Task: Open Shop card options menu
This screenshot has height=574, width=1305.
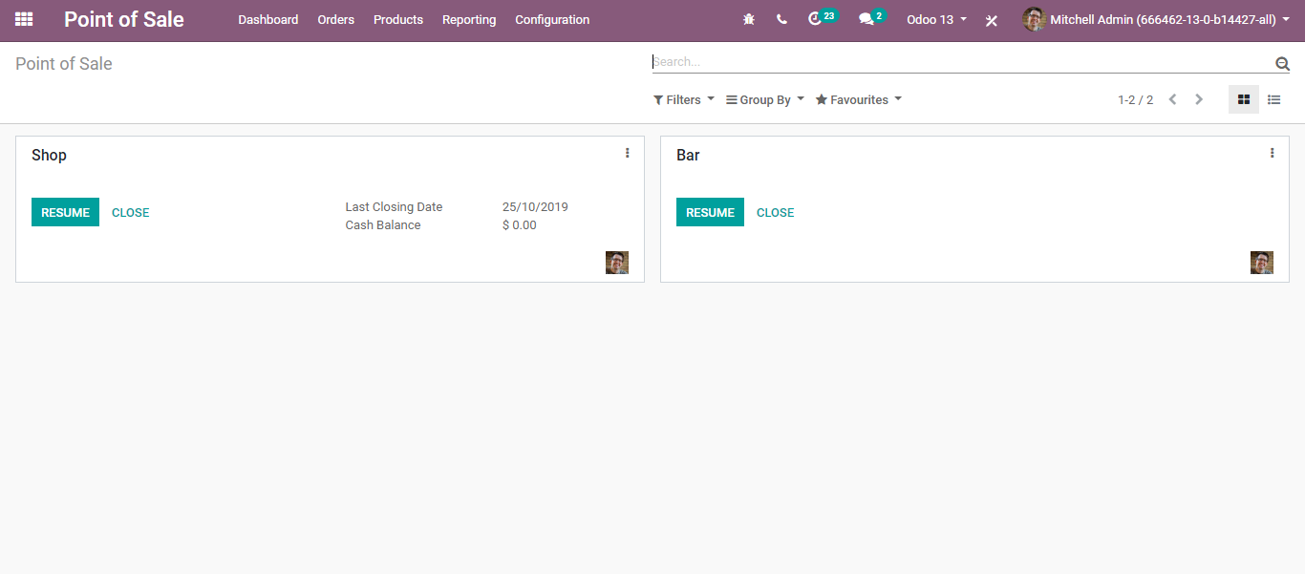Action: 628,153
